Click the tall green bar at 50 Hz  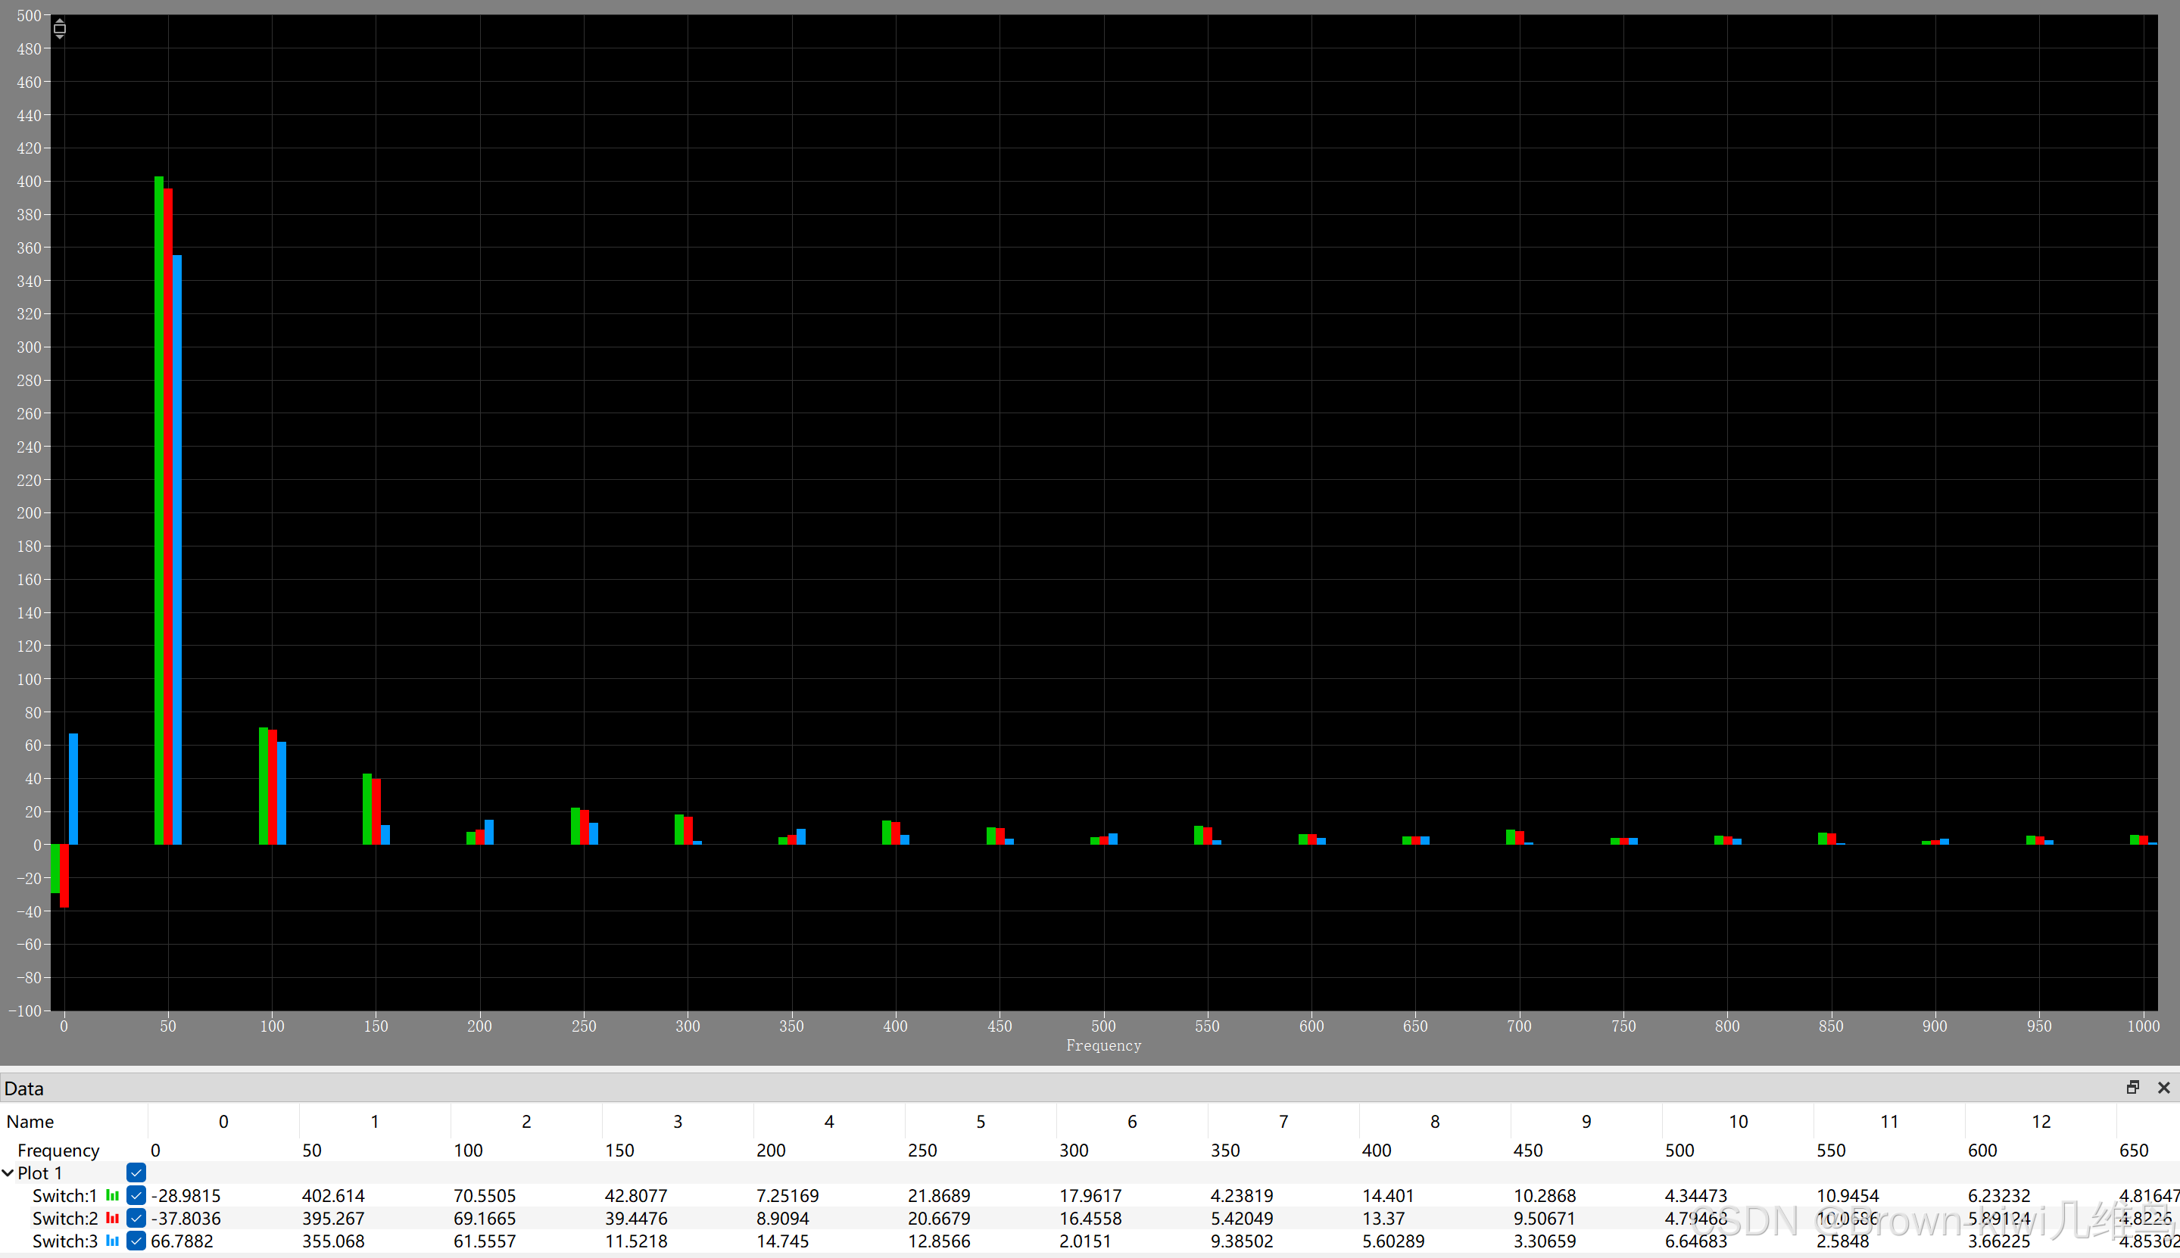coord(159,509)
